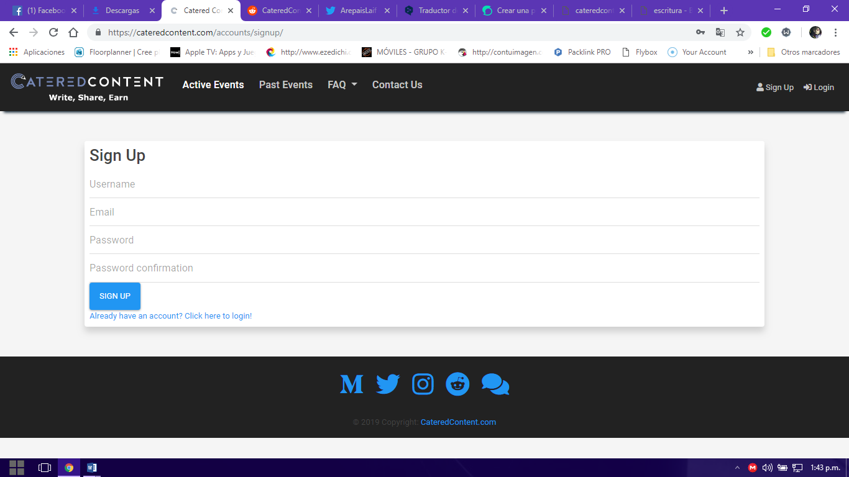Click the Sign Up link in header

775,88
